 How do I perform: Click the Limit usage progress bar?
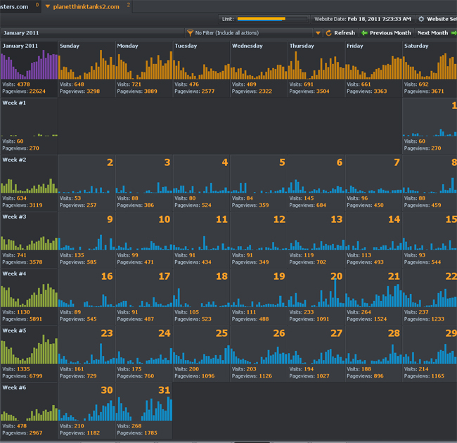click(272, 19)
